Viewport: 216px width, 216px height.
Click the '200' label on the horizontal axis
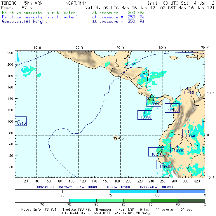coord(128,181)
